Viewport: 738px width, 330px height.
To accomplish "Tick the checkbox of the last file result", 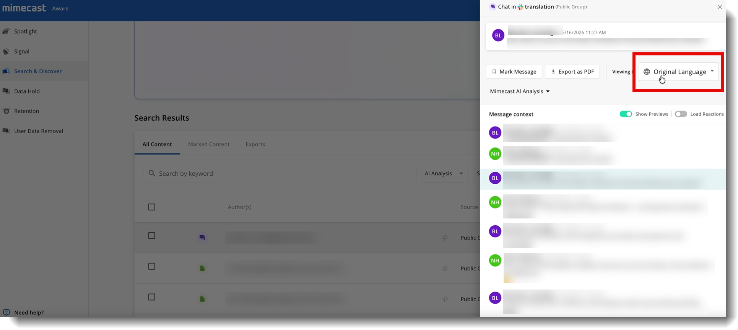I will point(152,297).
